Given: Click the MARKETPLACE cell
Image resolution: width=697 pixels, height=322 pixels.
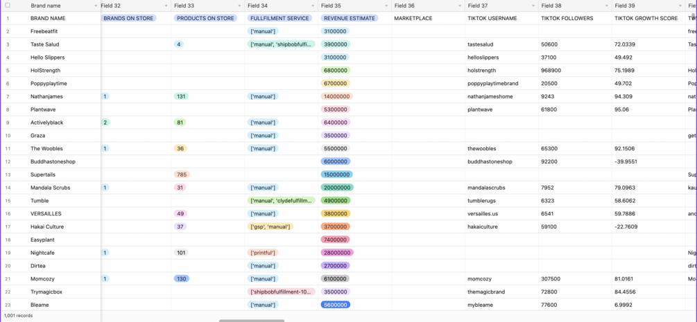Looking at the screenshot, I should click(428, 18).
